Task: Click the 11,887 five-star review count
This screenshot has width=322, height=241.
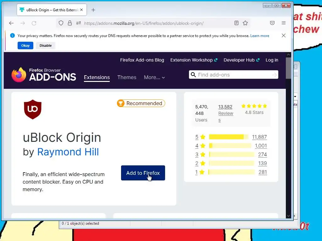Action: tap(259, 137)
